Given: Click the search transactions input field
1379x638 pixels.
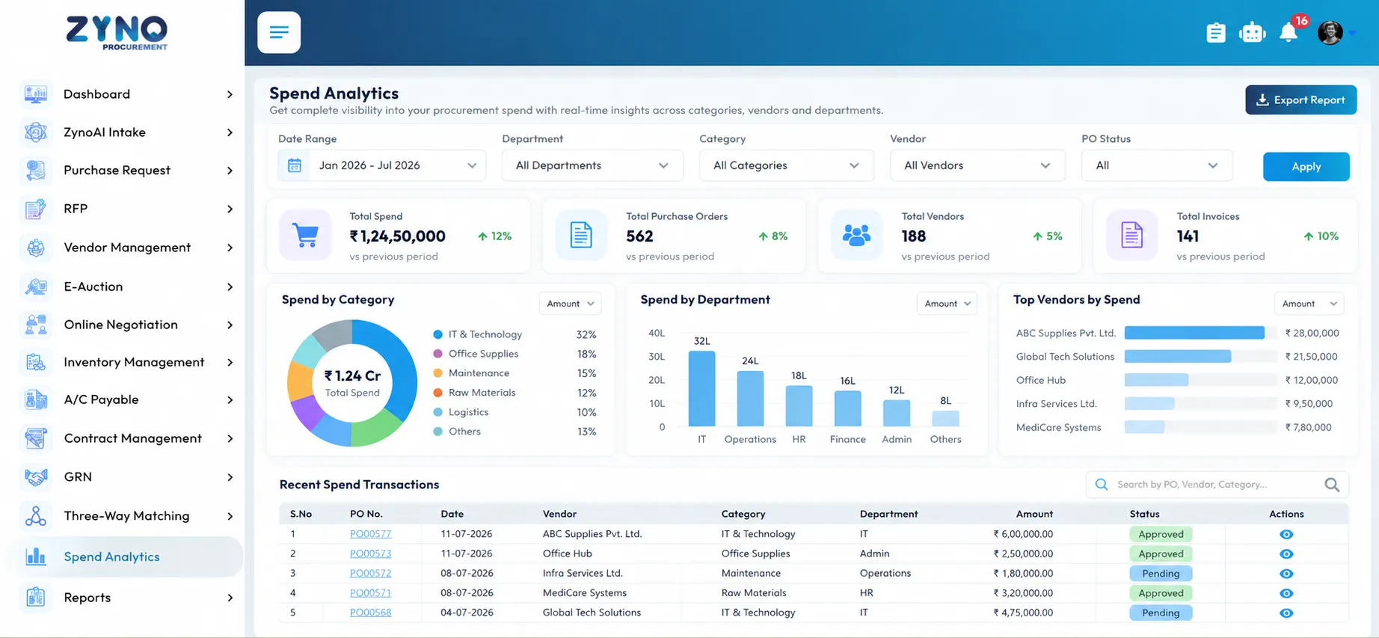Looking at the screenshot, I should point(1217,485).
